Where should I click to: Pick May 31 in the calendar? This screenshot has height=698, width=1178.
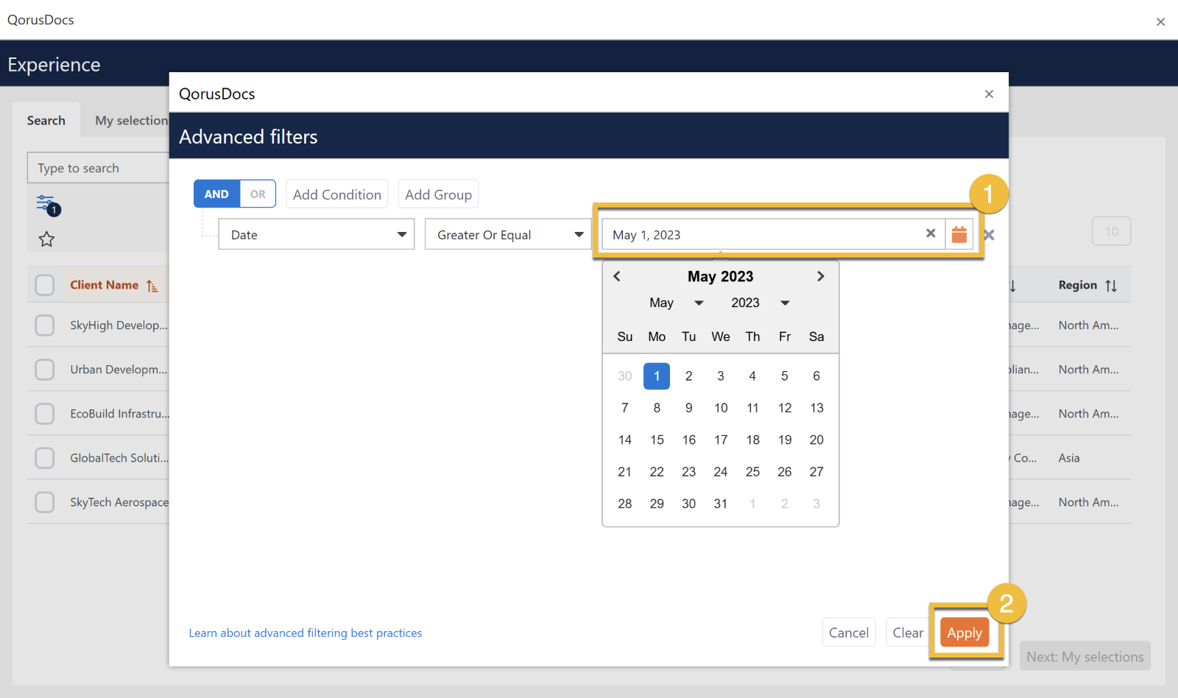click(721, 504)
